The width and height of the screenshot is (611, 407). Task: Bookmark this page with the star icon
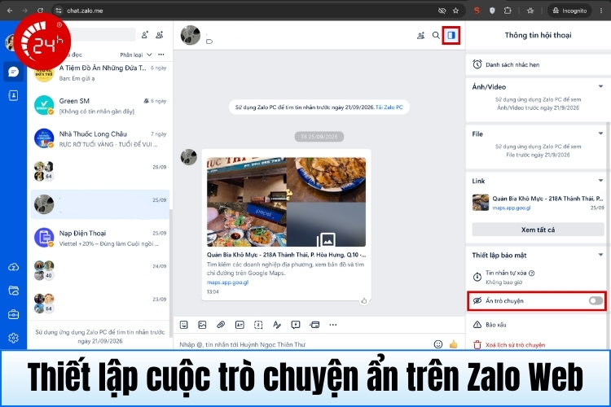[x=455, y=11]
